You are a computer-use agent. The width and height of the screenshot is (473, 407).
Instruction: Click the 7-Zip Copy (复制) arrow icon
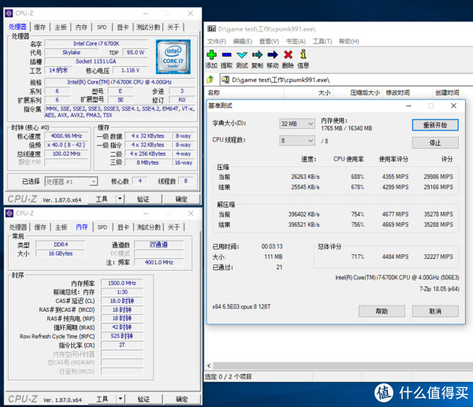point(257,55)
